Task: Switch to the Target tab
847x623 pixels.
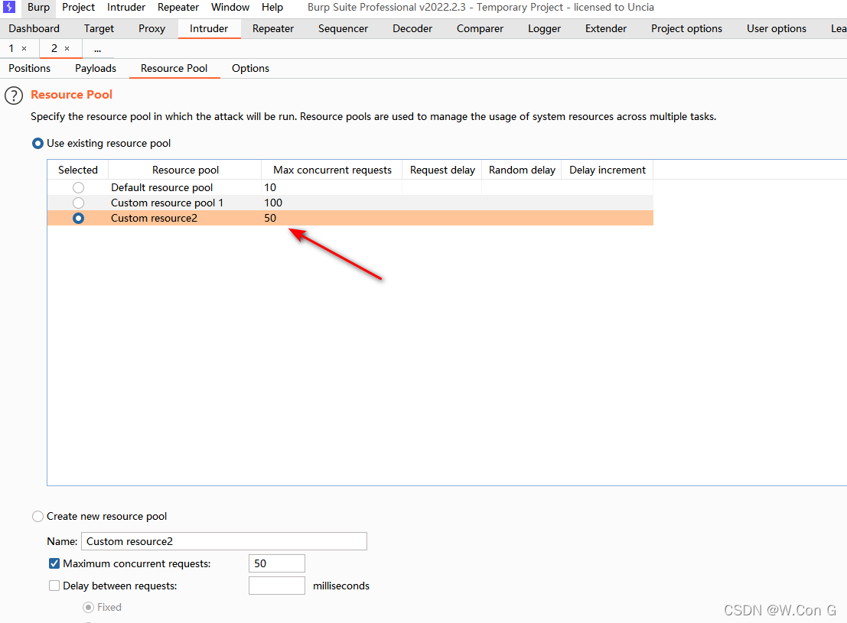Action: coord(99,28)
